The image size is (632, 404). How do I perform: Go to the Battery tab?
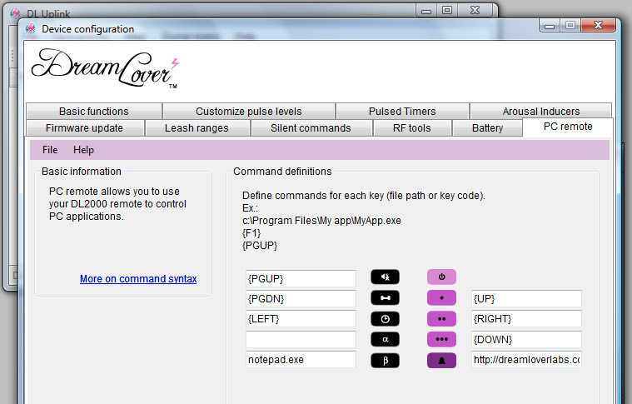(x=487, y=128)
